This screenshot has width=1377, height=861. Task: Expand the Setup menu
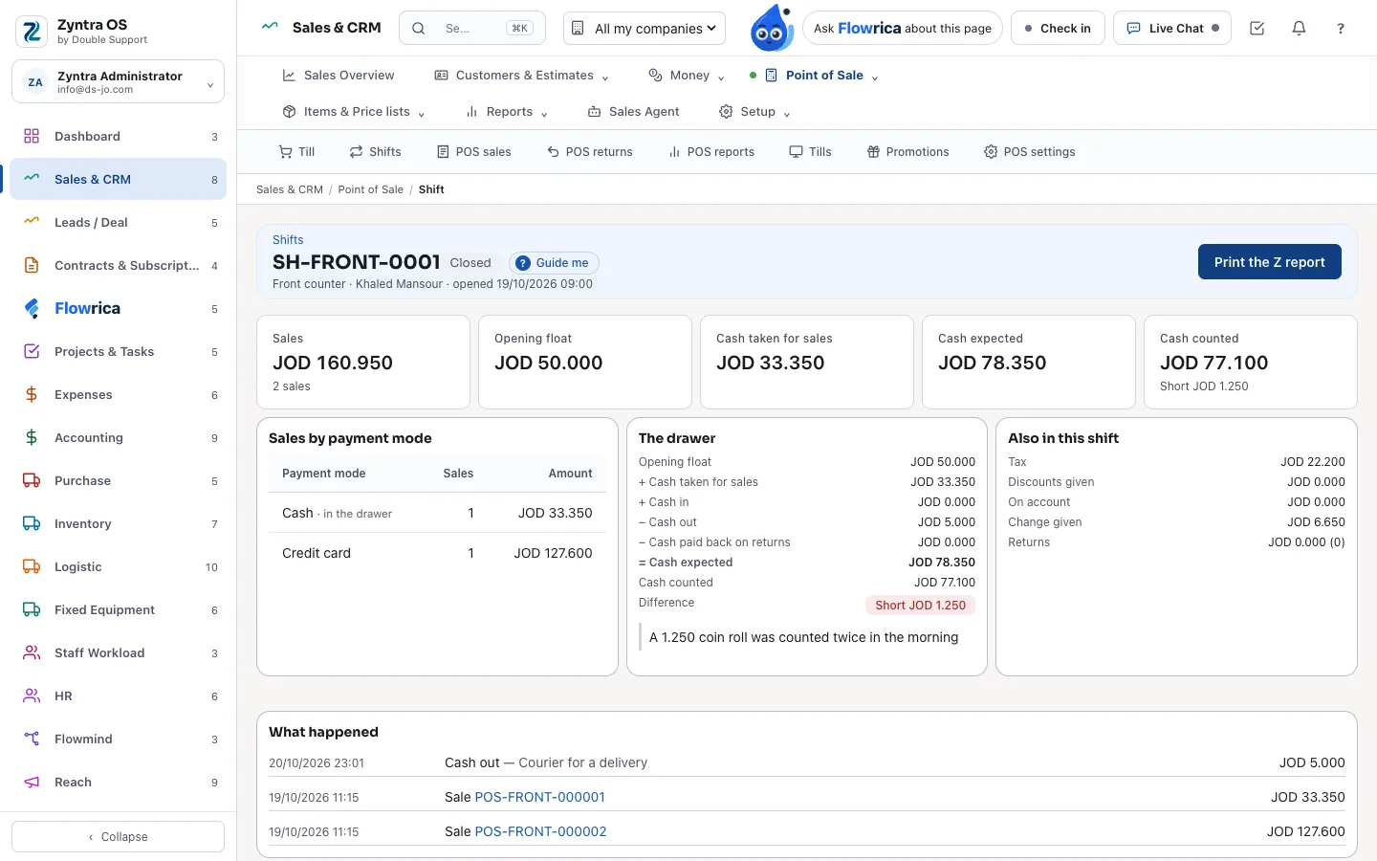[x=755, y=112]
